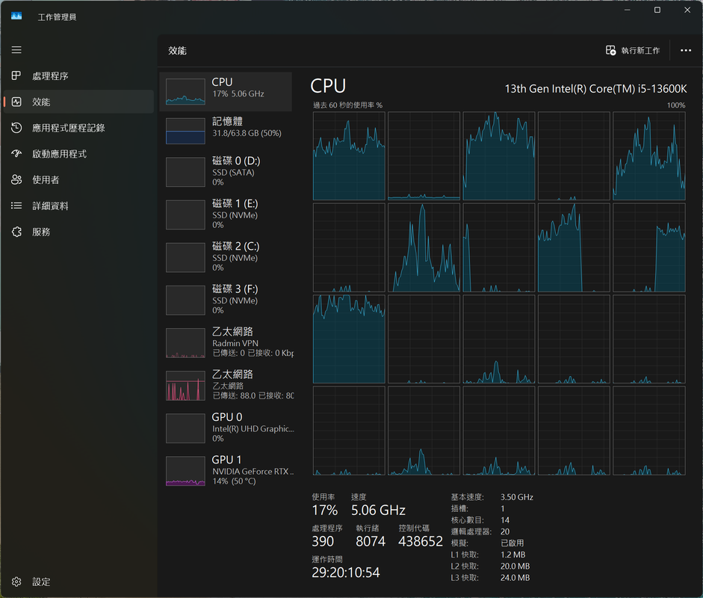Click the 插槽 1 value
Screen dimensions: 703x598
(x=503, y=508)
